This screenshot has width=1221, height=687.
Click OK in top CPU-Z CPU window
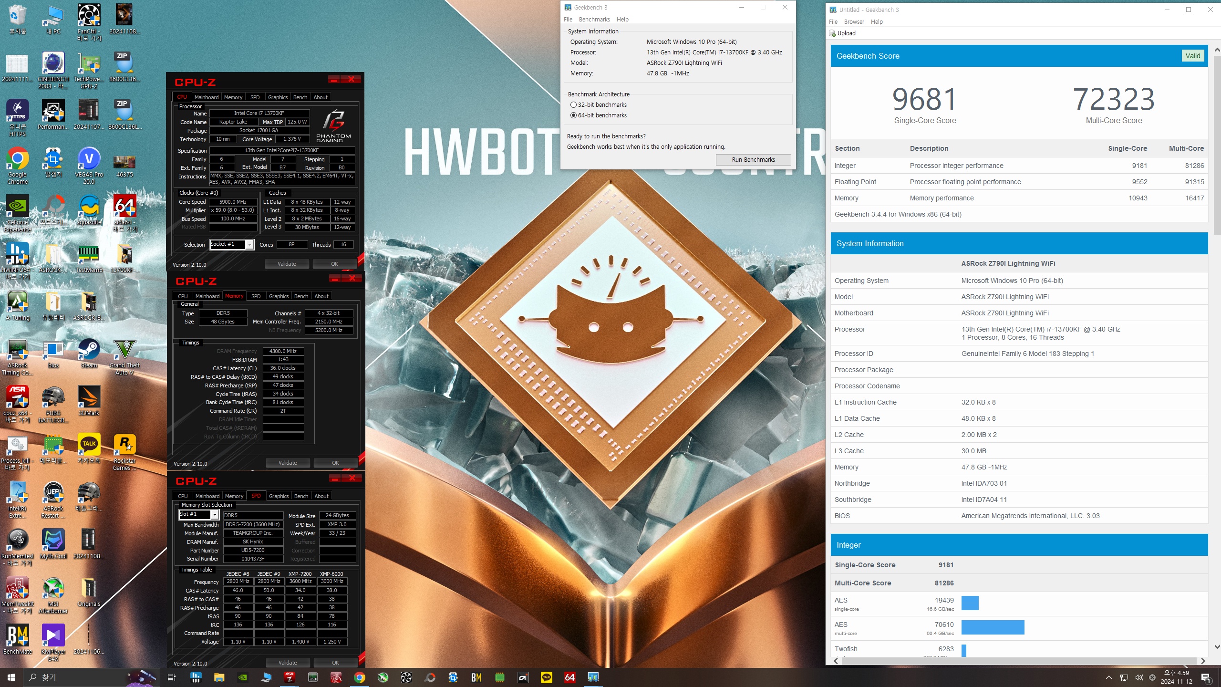point(334,264)
